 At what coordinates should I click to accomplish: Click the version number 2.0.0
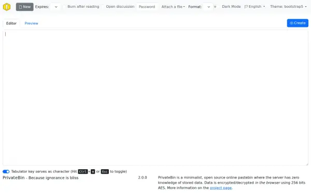point(143,177)
